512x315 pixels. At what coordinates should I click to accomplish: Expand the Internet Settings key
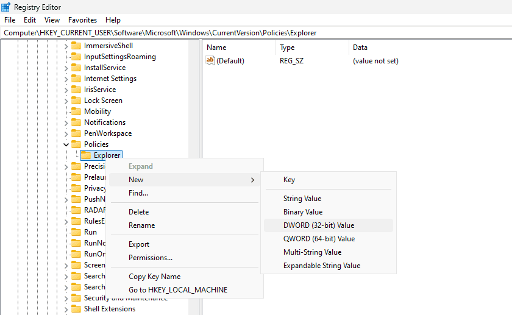(66, 79)
